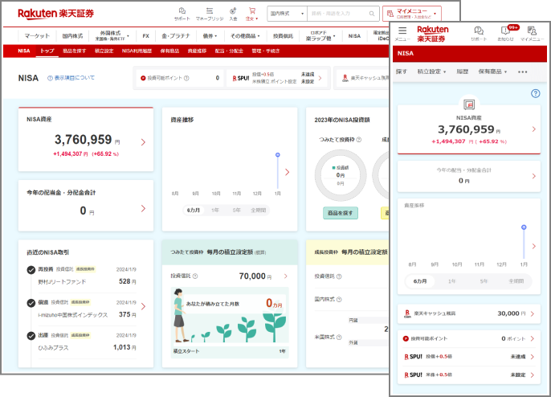Open the マーケット navigation item
Viewport: 551px width, 397px height.
[37, 36]
